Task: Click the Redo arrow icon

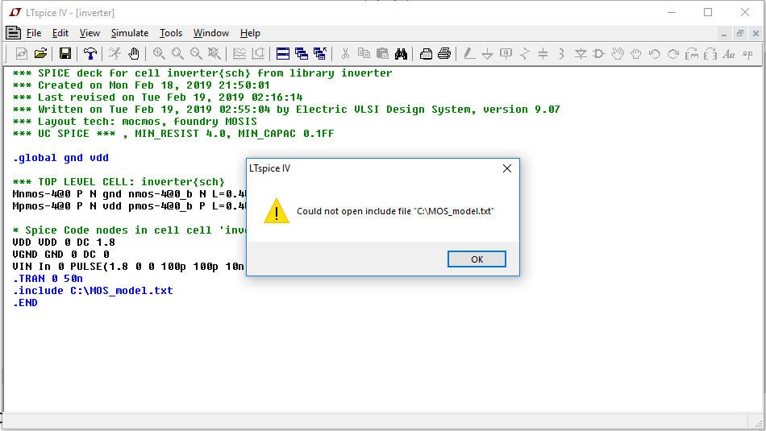Action: [673, 54]
